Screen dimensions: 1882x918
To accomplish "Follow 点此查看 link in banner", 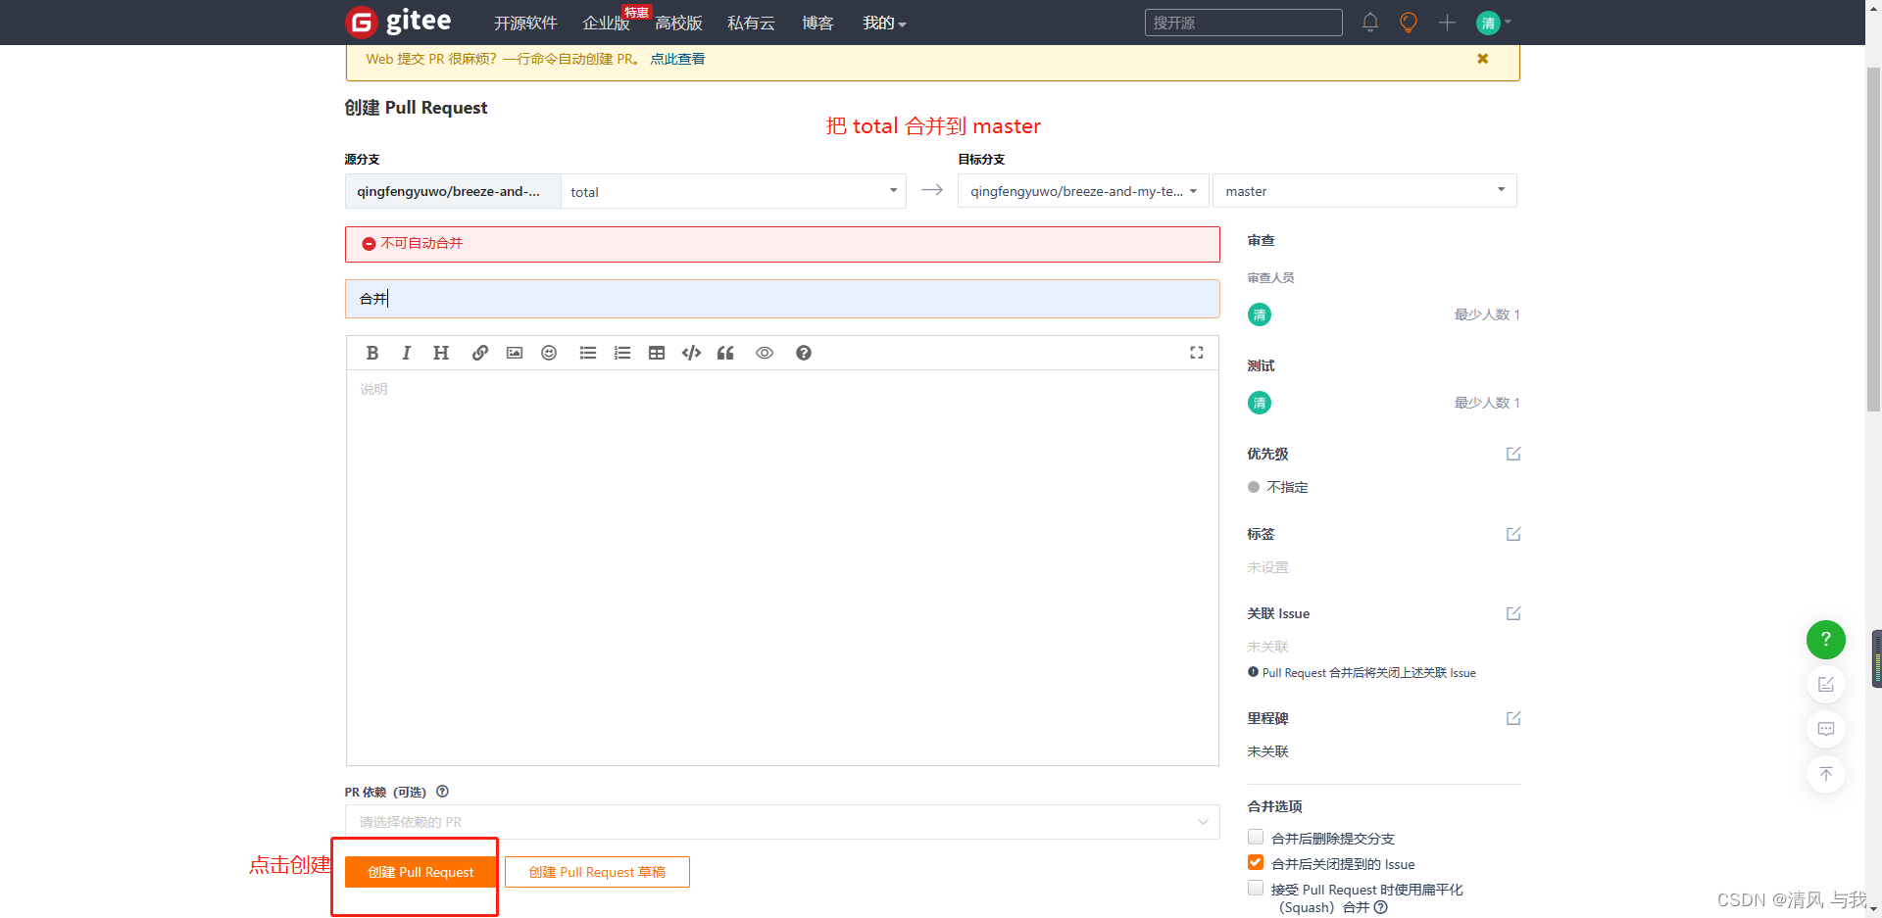I will click(x=677, y=59).
